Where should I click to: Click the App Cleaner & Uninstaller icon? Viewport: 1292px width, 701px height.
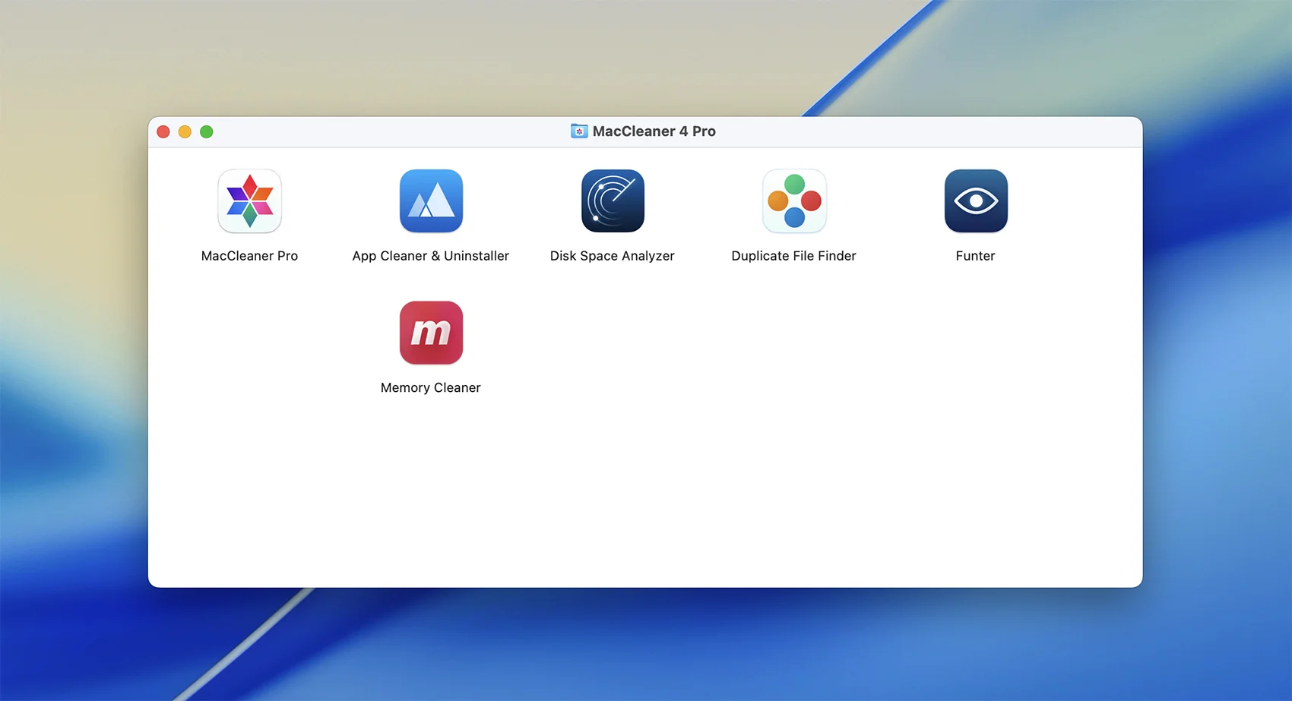tap(431, 201)
